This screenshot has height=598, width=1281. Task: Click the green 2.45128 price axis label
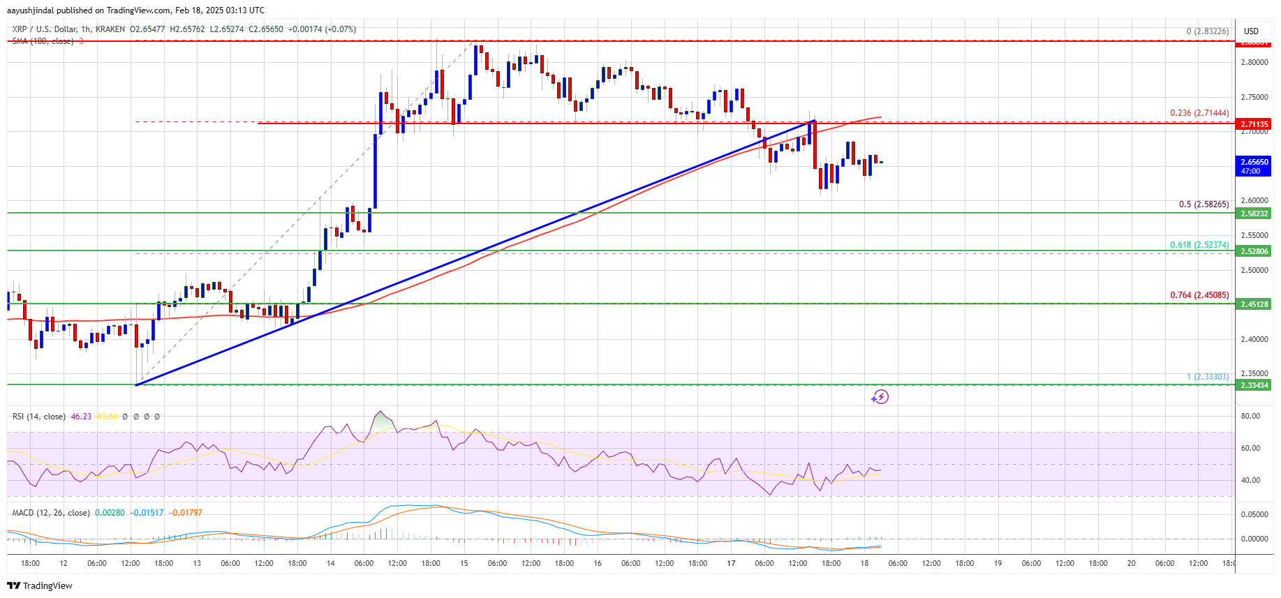1254,304
